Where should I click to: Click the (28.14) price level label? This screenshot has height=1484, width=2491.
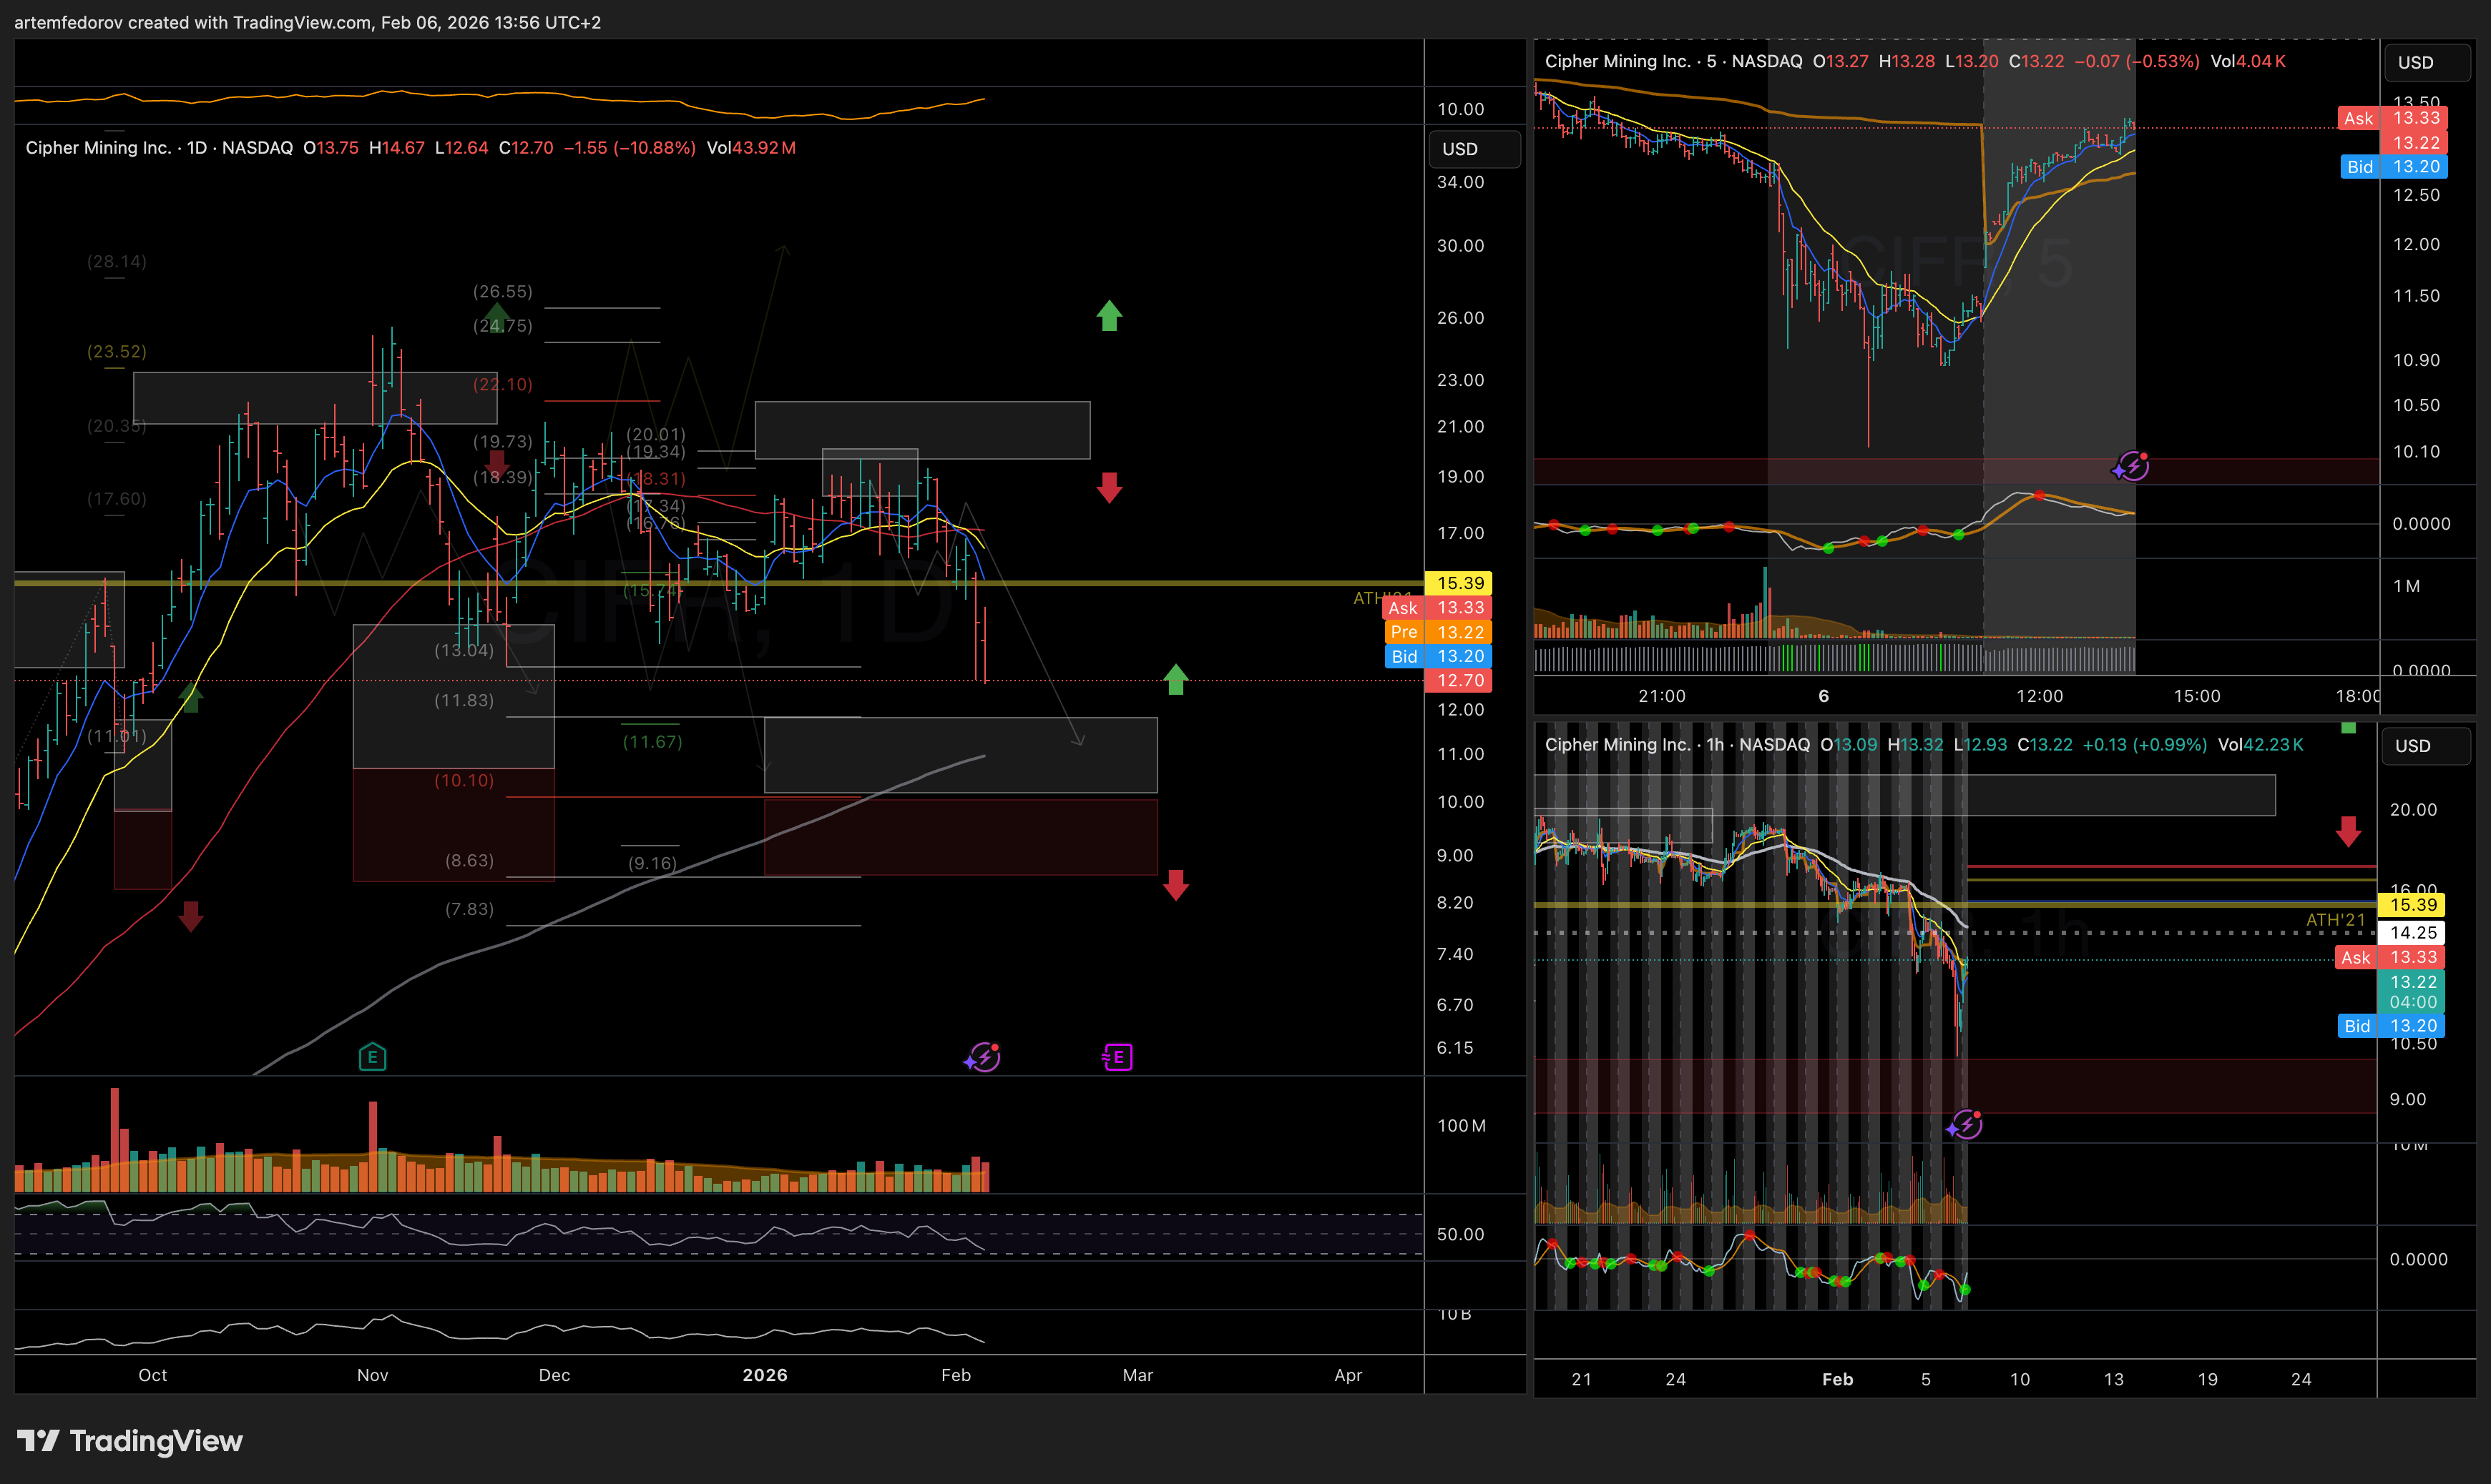(117, 261)
